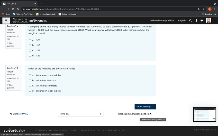Viewport: 218px width, 136px height.
Task: Open Legal warning footer link
Action: coord(200,130)
